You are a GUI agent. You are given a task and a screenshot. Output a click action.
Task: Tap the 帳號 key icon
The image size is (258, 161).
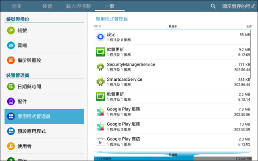11,31
